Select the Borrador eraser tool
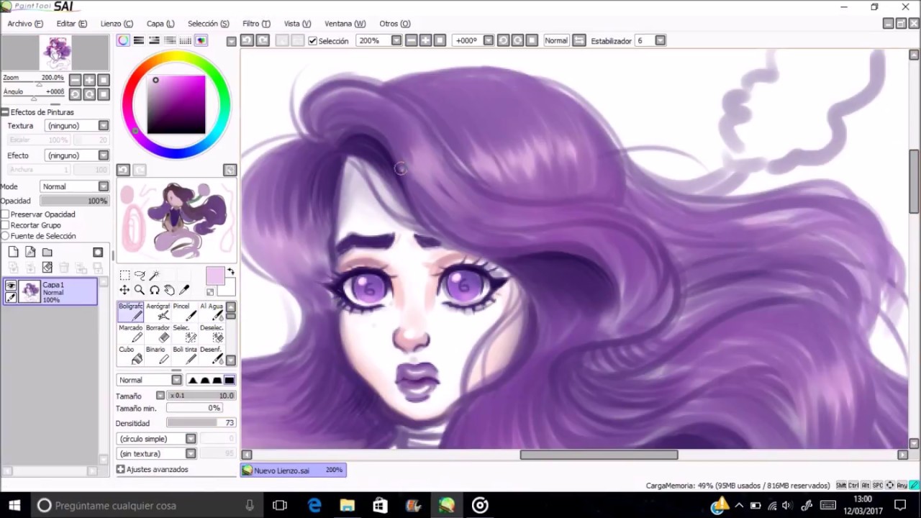This screenshot has width=921, height=518. click(x=158, y=333)
